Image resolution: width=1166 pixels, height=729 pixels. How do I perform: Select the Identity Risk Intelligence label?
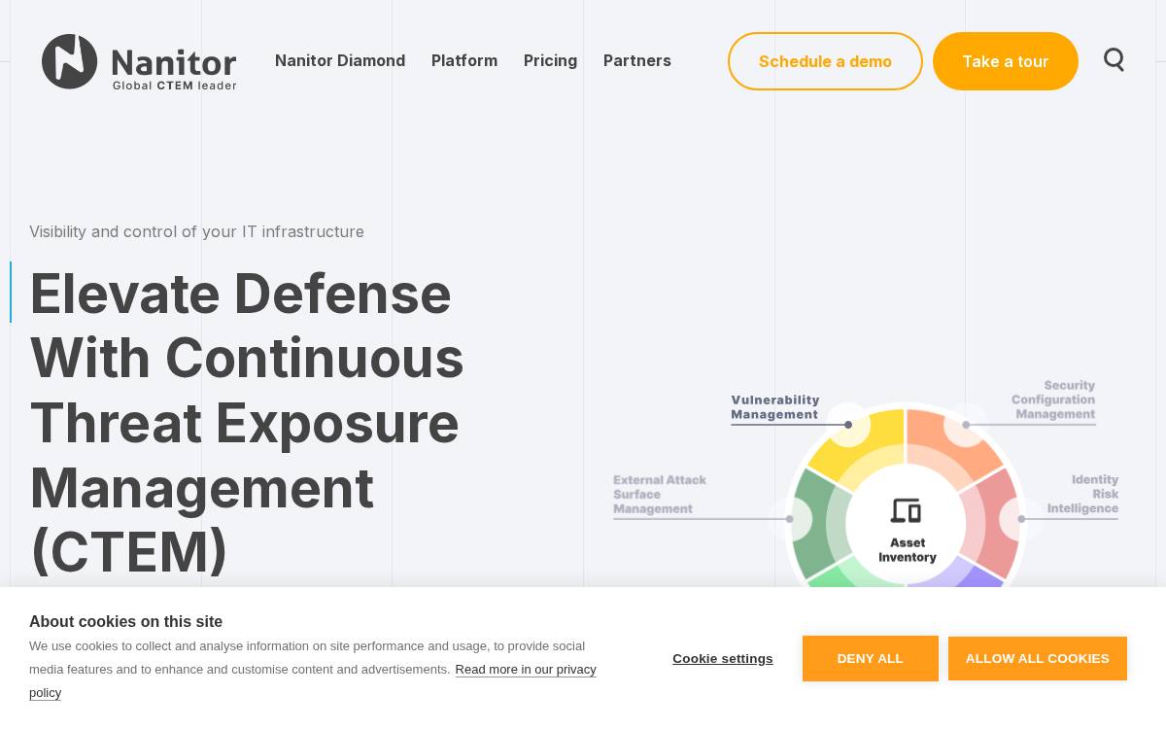[x=1083, y=494]
